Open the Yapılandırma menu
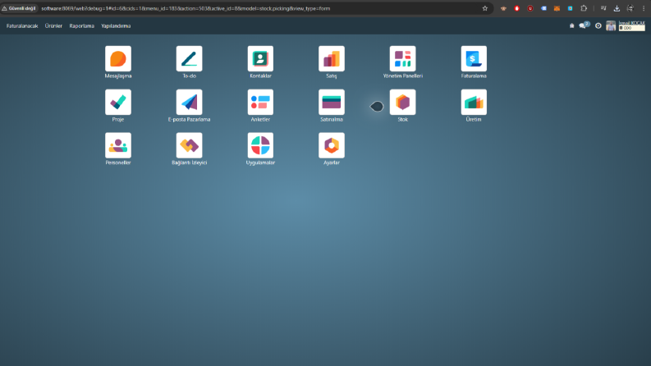 pyautogui.click(x=116, y=25)
